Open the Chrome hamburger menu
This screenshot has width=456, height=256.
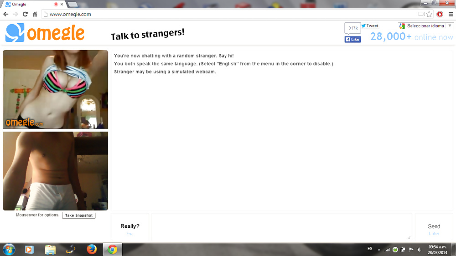point(451,14)
